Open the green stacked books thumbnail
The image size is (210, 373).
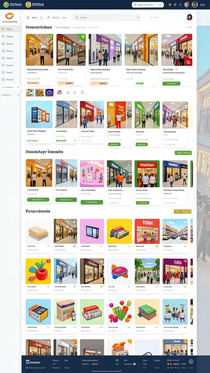click(x=147, y=312)
